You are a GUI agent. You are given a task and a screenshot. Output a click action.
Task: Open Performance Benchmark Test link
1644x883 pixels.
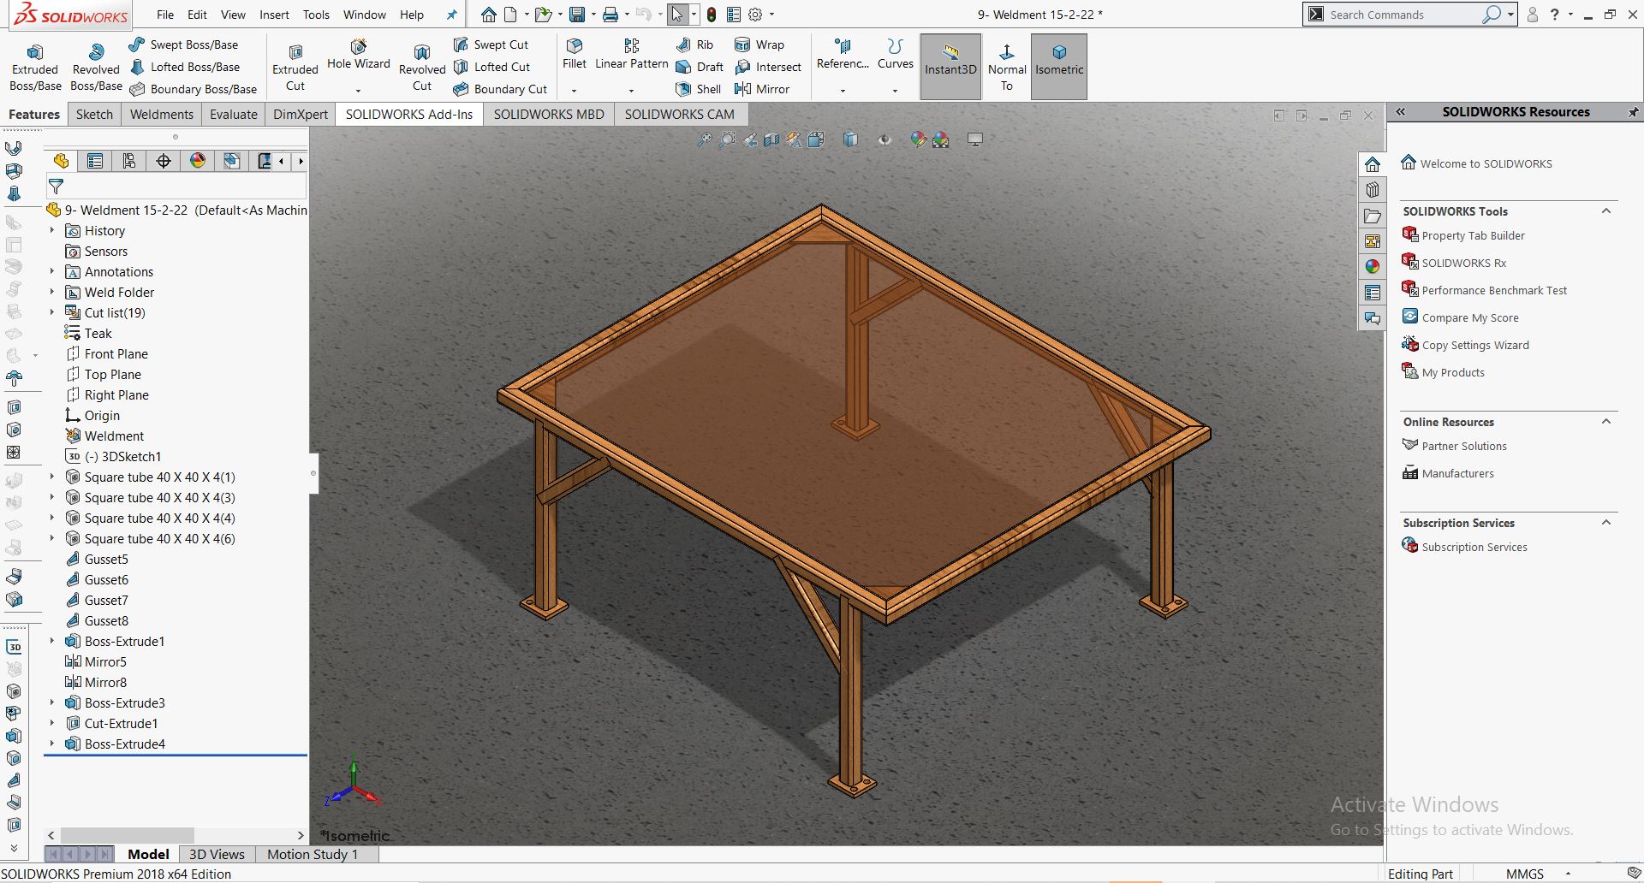coord(1494,291)
